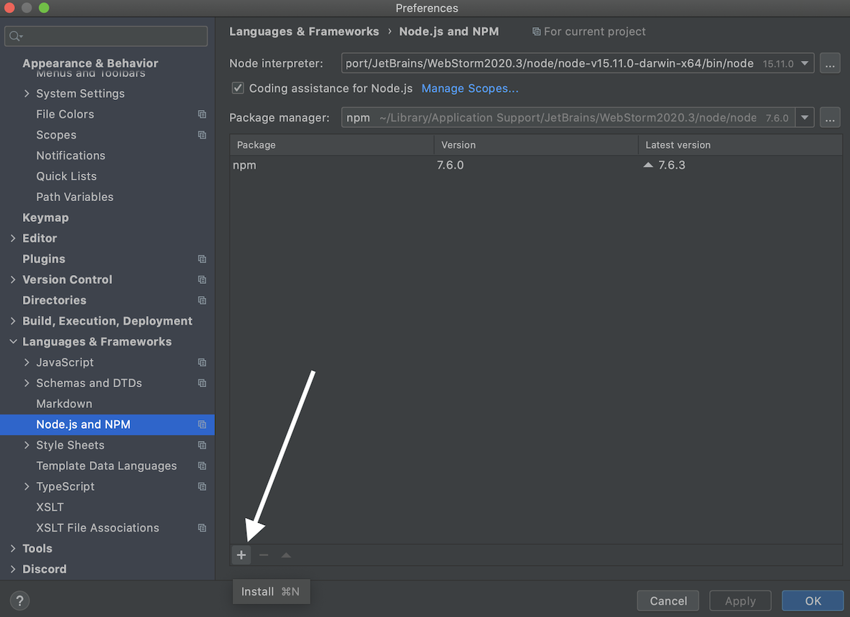
Task: Click the OK button
Action: [x=813, y=600]
